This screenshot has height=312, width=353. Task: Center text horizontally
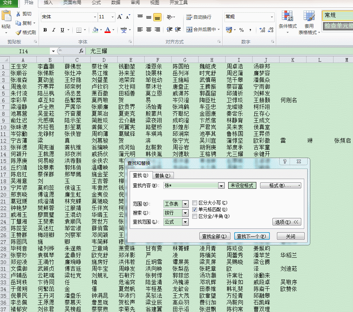point(149,30)
